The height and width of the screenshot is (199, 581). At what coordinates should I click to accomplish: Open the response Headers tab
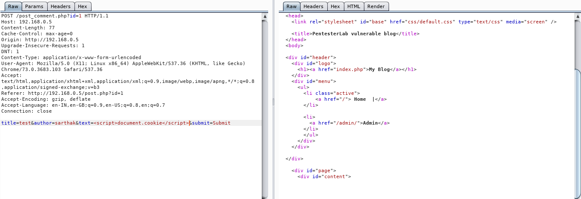click(x=314, y=6)
